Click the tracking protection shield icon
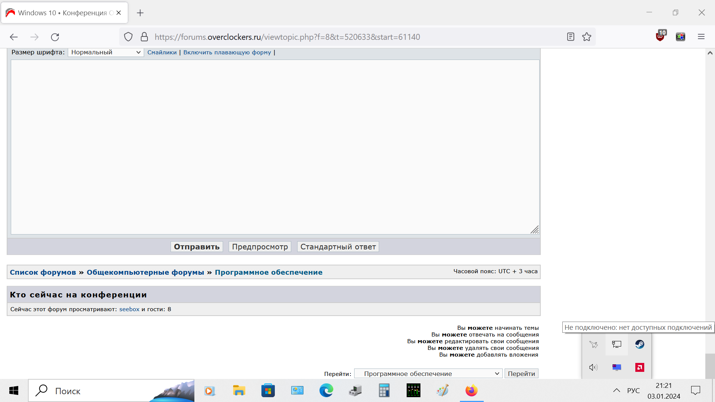This screenshot has height=402, width=715. [128, 37]
